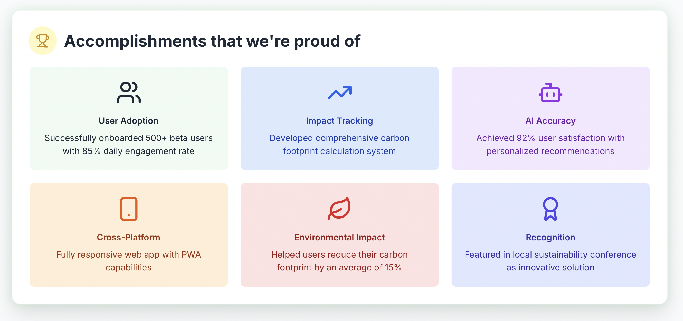
Task: Click the Impact Tracking title
Action: 339,121
